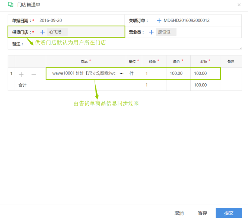
Task: Select the 心飞扬 store tag
Action: coord(57,32)
